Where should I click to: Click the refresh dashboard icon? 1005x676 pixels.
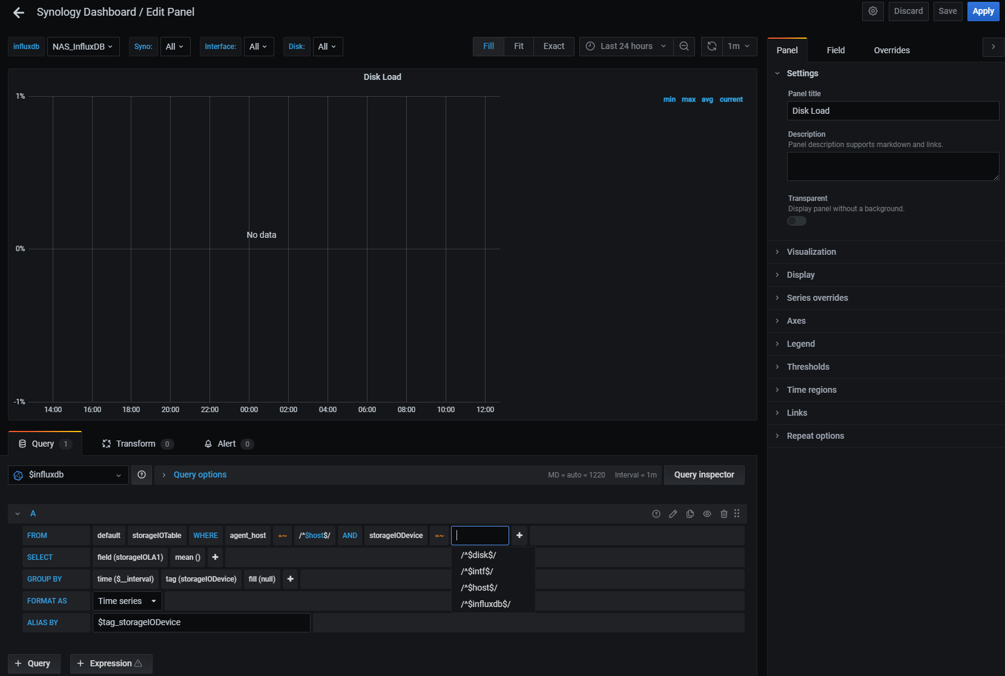click(712, 47)
